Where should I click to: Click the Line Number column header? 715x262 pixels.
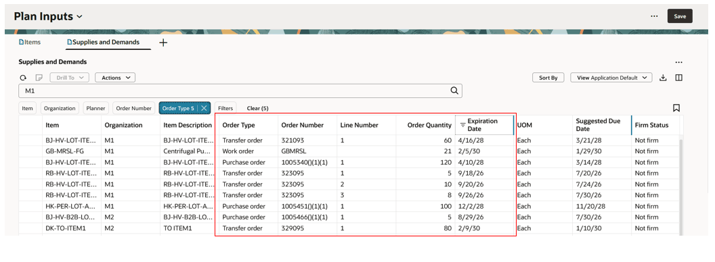click(366, 125)
